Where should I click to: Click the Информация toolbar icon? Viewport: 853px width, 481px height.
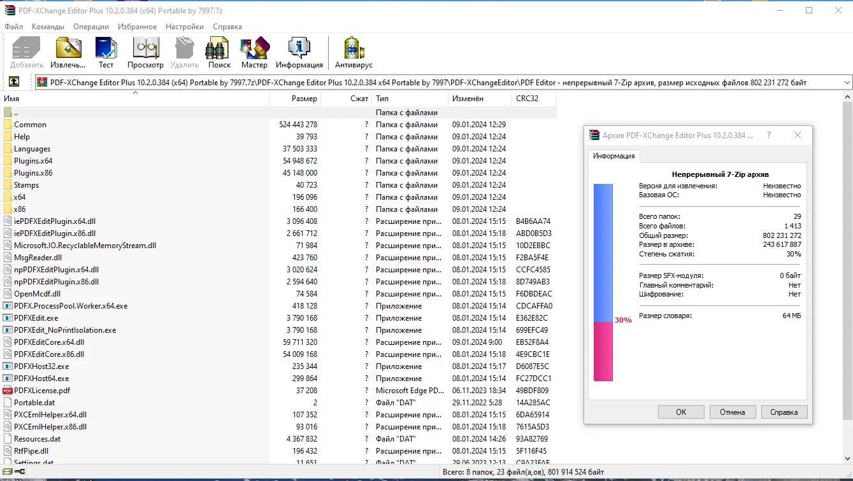299,48
